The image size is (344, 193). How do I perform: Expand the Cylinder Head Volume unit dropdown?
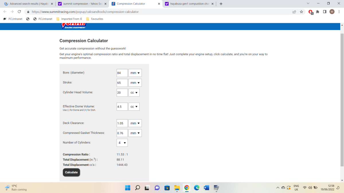pyautogui.click(x=134, y=93)
